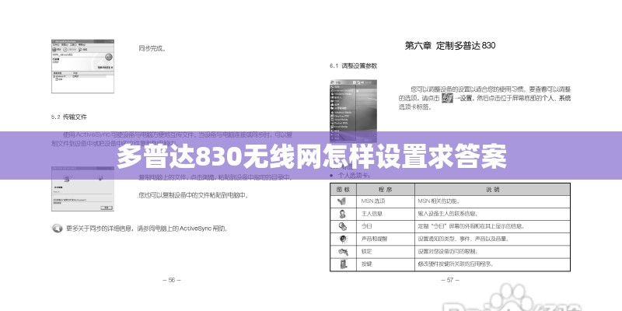Viewport: 622px width, 311px height.
Task: Click the 声音和提醒 speaker icon
Action: [342, 239]
